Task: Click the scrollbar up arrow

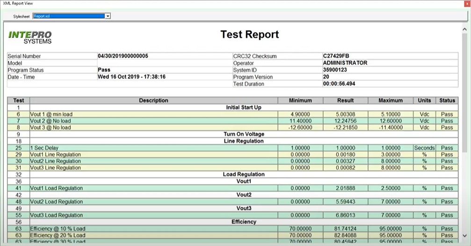Action: pyautogui.click(x=464, y=28)
